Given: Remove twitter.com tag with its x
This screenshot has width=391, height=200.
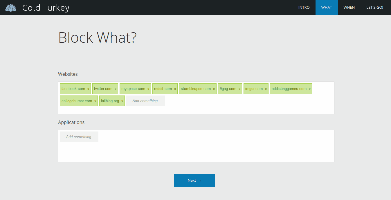Looking at the screenshot, I should point(116,89).
